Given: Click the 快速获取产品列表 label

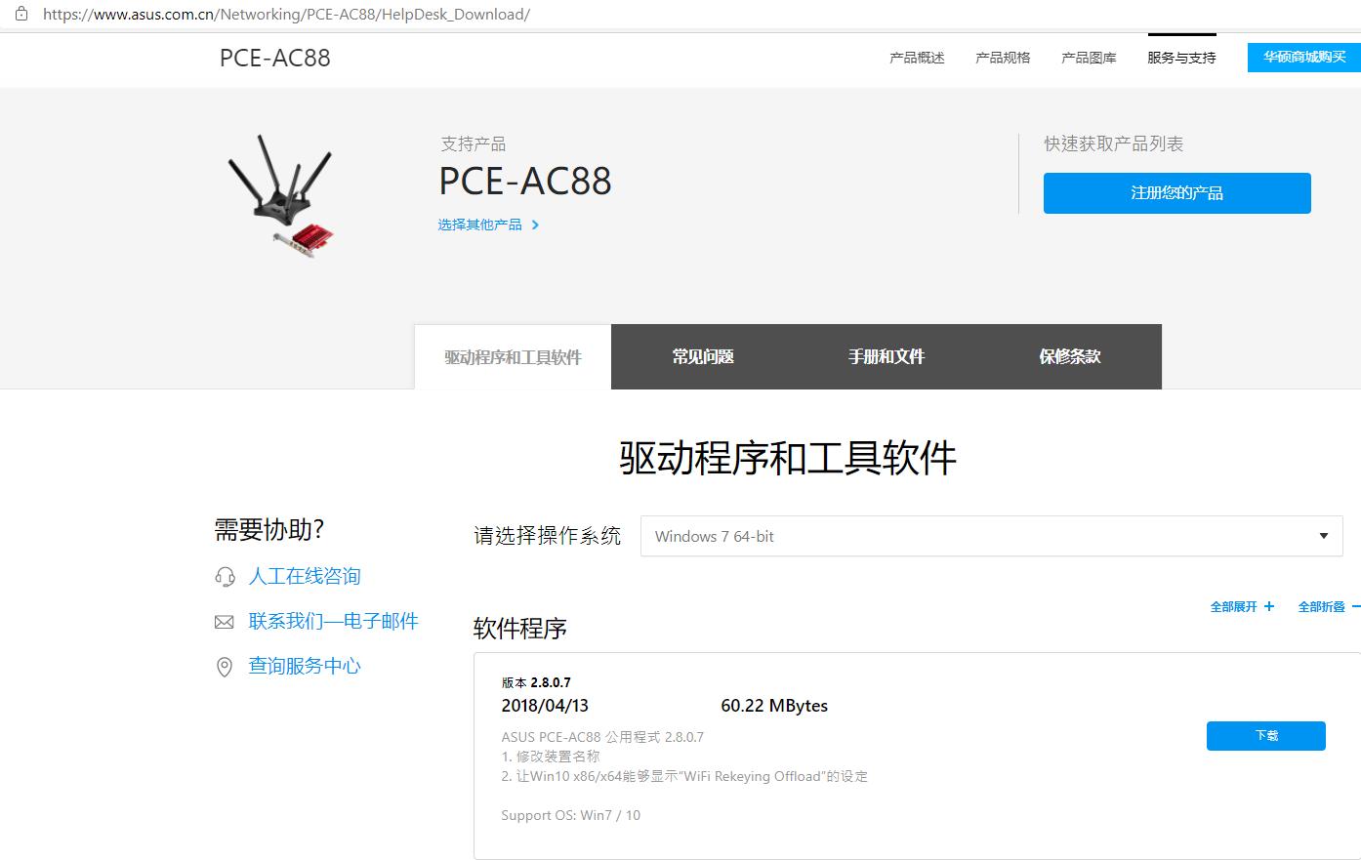Looking at the screenshot, I should coord(1114,143).
